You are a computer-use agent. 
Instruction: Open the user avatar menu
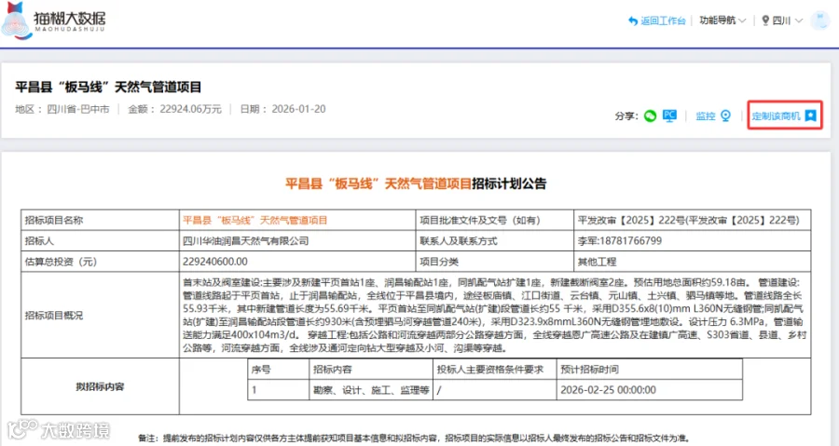point(819,20)
